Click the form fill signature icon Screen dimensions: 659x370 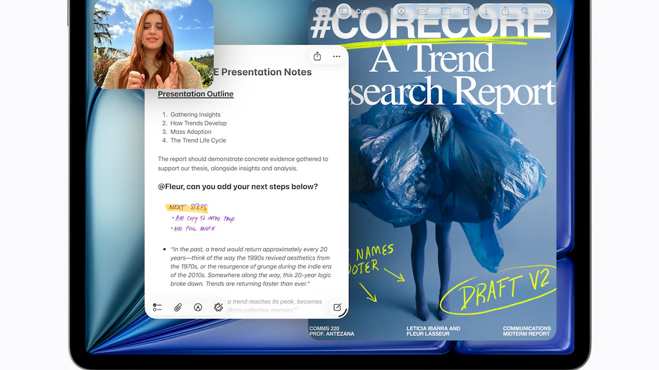click(422, 12)
